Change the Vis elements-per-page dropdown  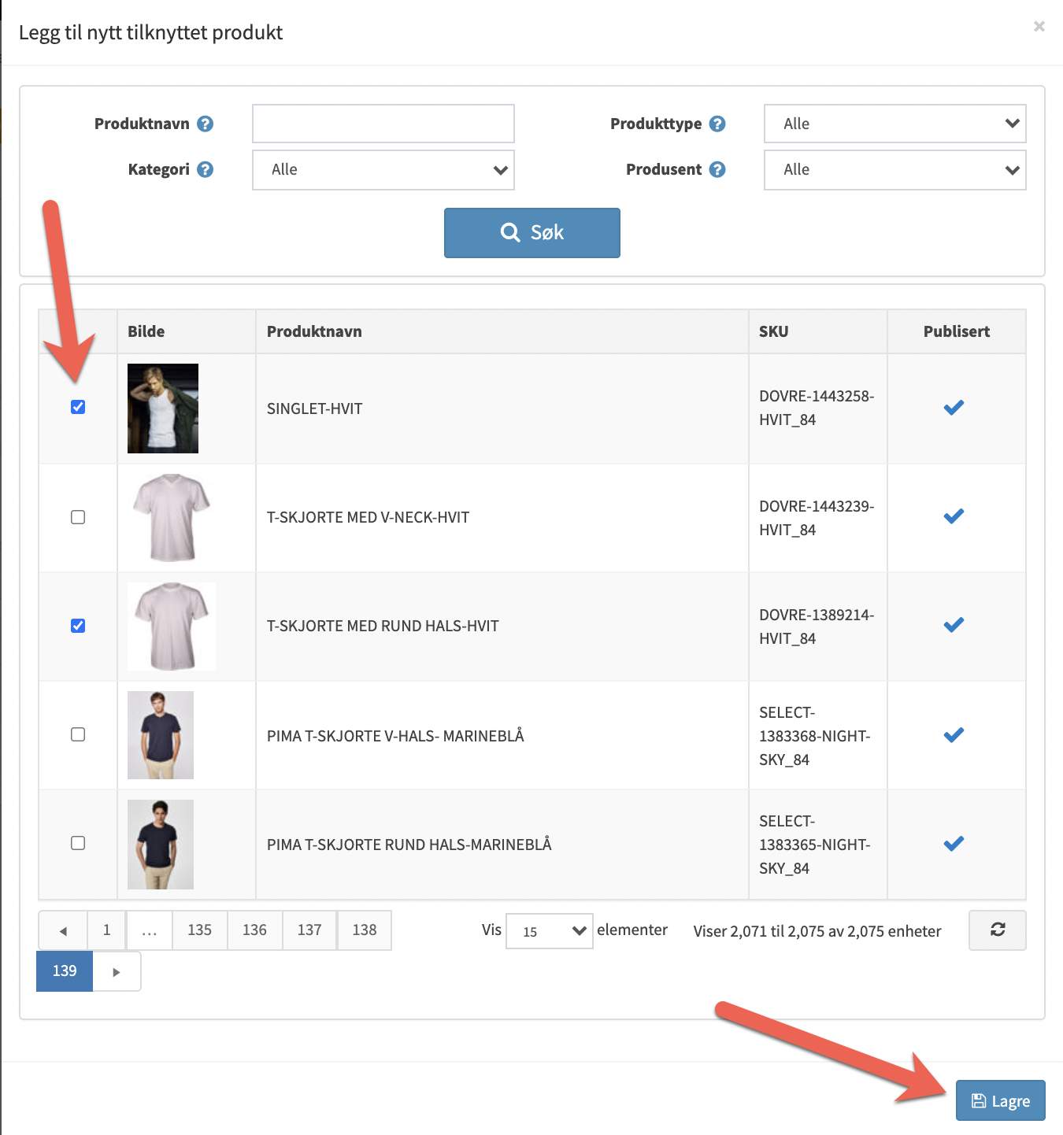[x=549, y=931]
